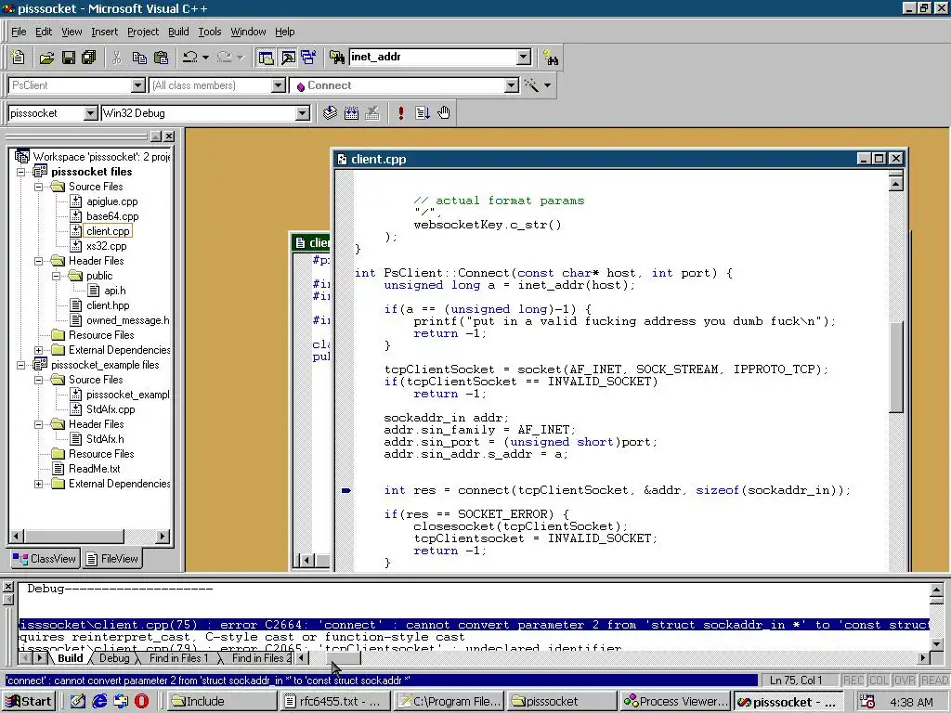Image resolution: width=951 pixels, height=713 pixels.
Task: Click the Build toolbar icon
Action: [x=351, y=112]
